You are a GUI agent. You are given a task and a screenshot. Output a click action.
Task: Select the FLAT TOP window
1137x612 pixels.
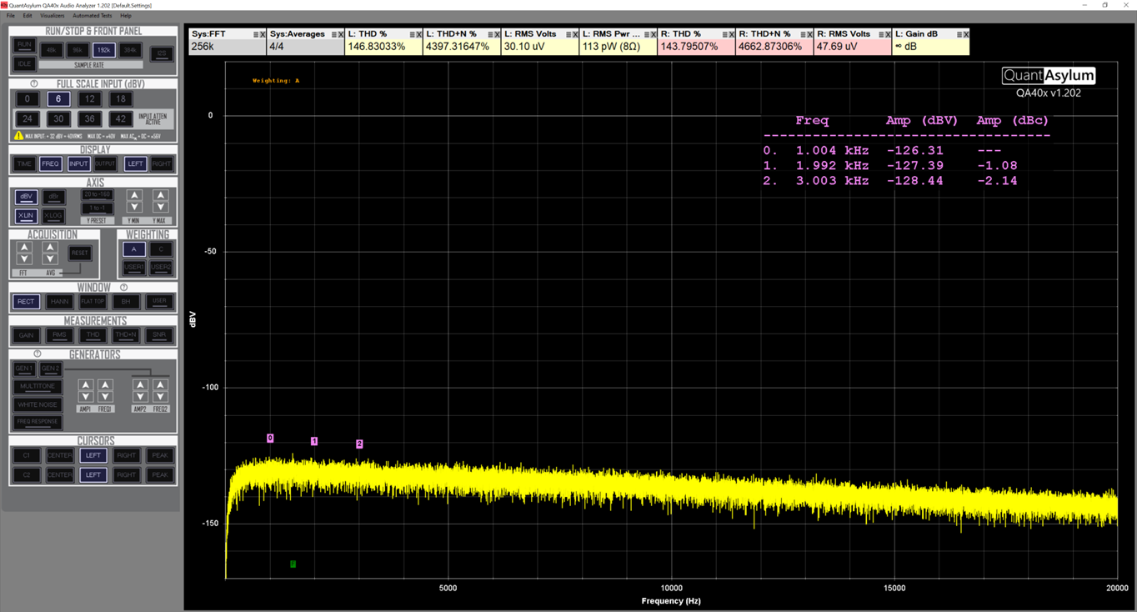click(x=93, y=302)
